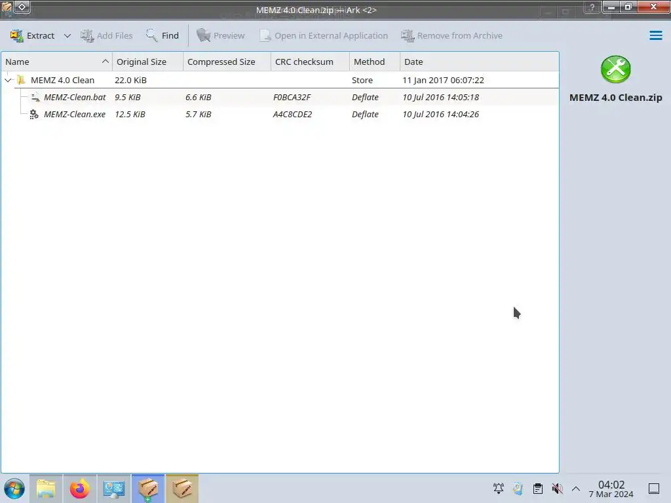Switch to the first Ark taskbar window
Screen dimensions: 671x503
[x=148, y=489]
